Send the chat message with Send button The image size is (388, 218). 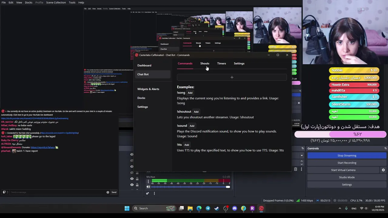114,192
